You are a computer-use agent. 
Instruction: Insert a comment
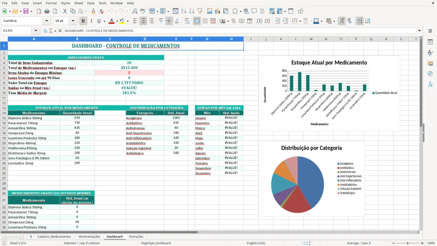(254, 11)
